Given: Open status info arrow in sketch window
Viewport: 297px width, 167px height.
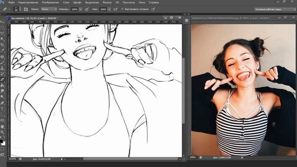Looking at the screenshot, I should tap(62, 159).
